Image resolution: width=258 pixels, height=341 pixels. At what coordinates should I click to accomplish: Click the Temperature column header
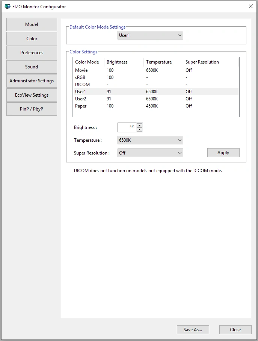[163, 62]
